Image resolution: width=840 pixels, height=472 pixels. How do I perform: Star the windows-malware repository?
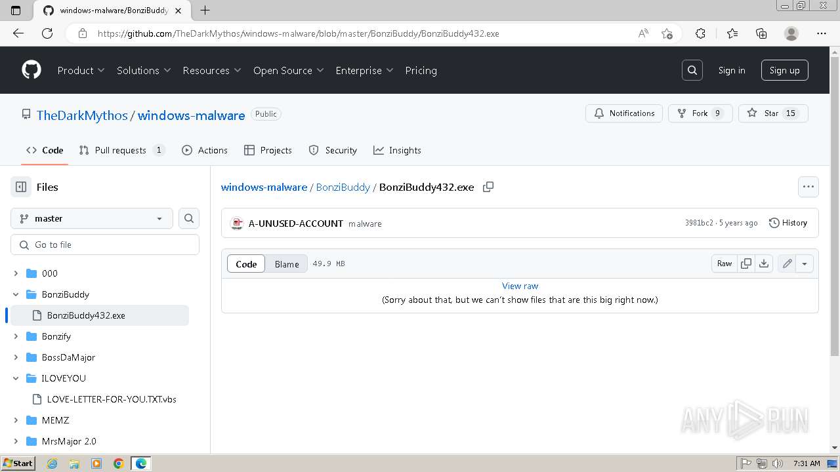773,113
